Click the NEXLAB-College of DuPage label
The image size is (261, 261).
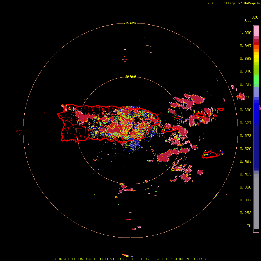(x=231, y=3)
